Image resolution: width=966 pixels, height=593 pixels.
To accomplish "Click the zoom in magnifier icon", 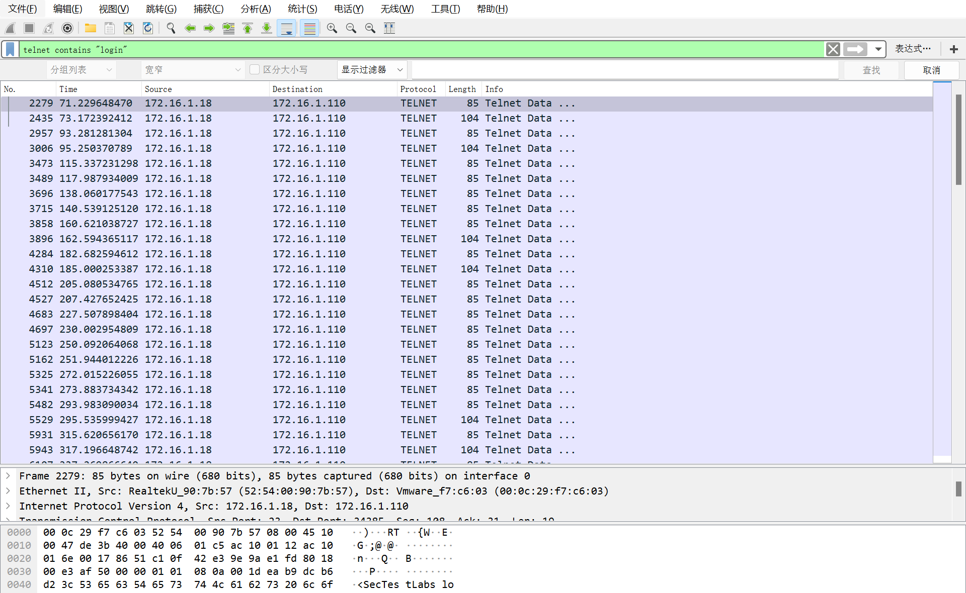I will coord(332,28).
